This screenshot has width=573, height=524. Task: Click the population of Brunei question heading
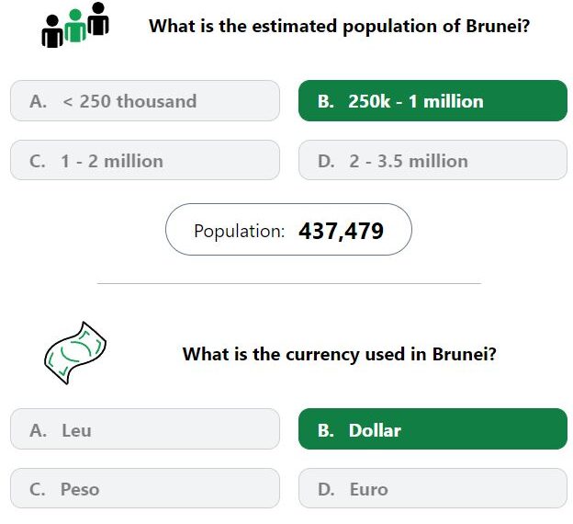click(x=339, y=27)
